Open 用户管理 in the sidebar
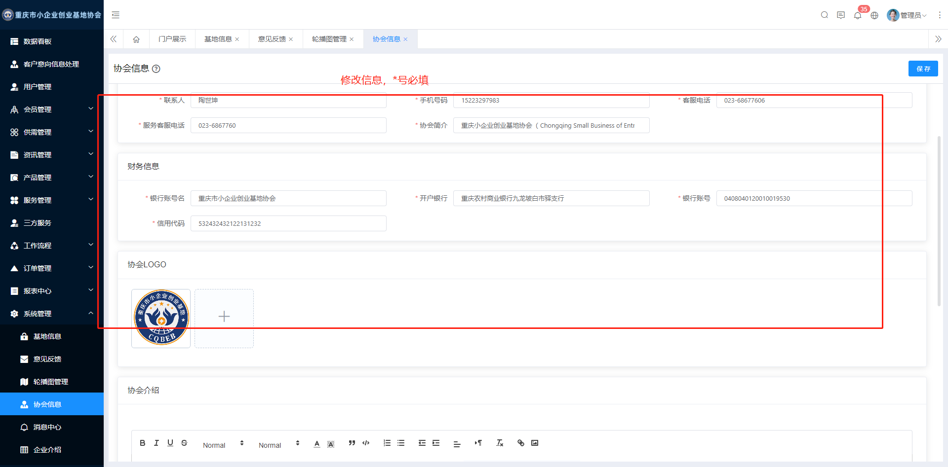948x467 pixels. 52,87
